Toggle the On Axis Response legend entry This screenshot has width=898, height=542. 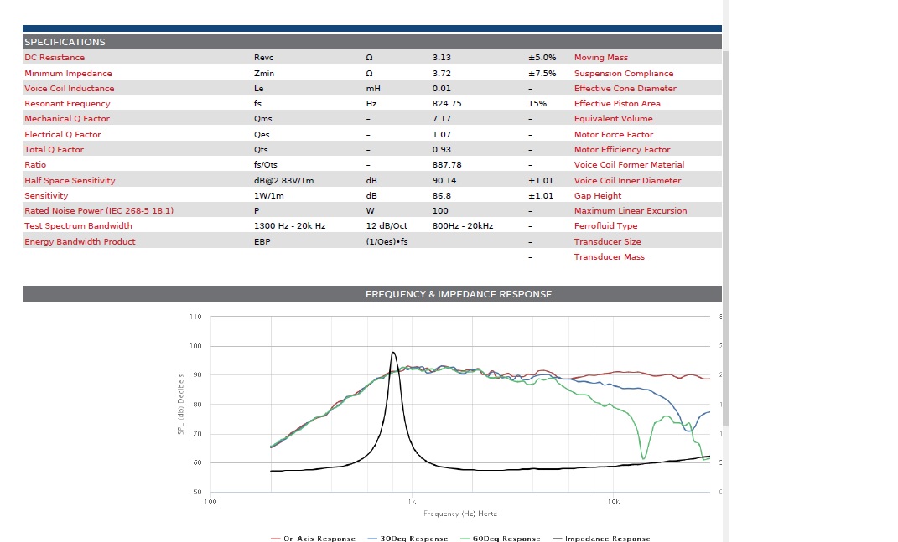point(314,539)
